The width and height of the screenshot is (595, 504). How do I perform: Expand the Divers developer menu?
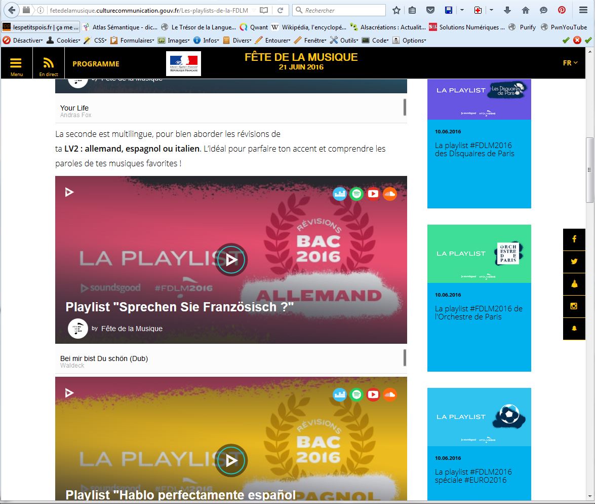click(x=237, y=40)
